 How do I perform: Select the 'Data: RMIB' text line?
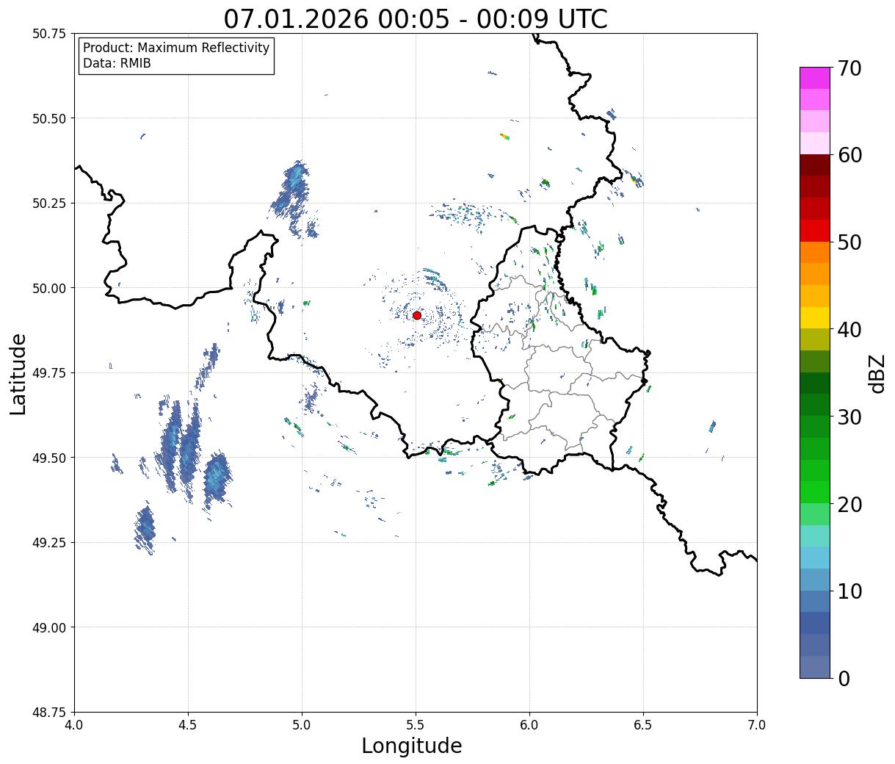pyautogui.click(x=117, y=63)
